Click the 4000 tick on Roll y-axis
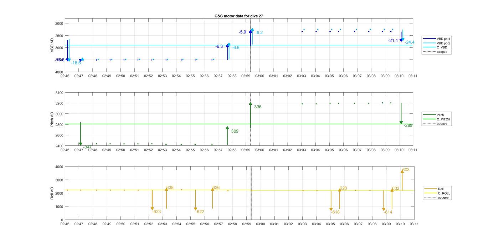This screenshot has width=499, height=247. click(x=59, y=167)
